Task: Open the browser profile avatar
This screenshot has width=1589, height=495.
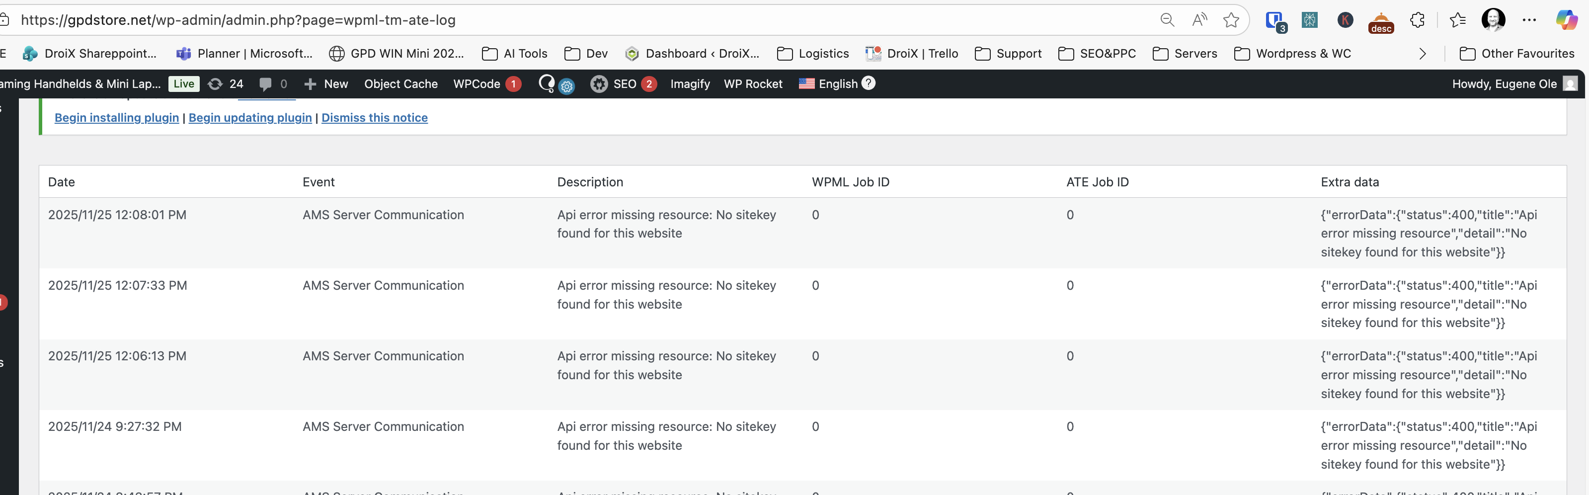Action: pyautogui.click(x=1493, y=20)
